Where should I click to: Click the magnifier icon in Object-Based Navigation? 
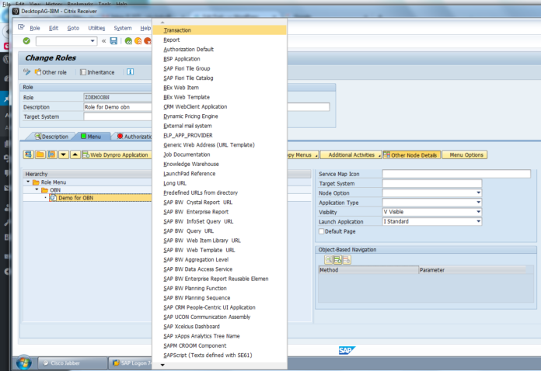(329, 260)
